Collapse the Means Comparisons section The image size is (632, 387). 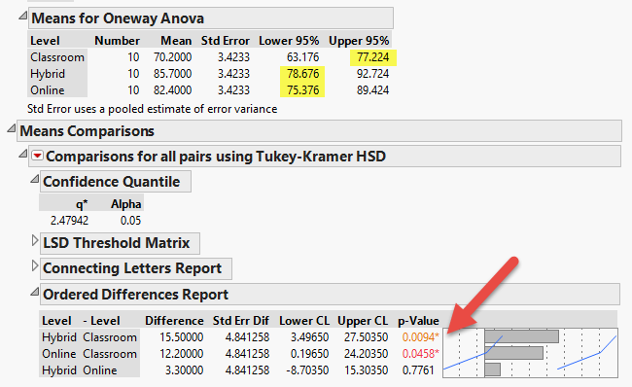click(12, 128)
